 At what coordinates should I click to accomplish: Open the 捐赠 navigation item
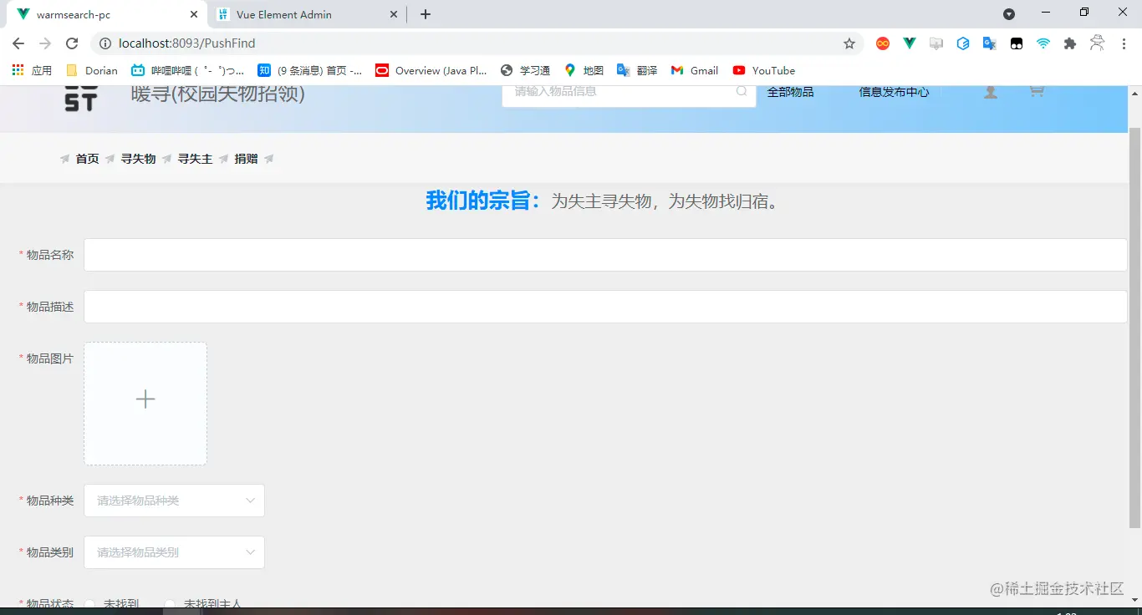click(x=246, y=159)
